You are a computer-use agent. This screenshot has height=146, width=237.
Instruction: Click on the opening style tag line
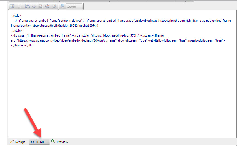[16, 16]
